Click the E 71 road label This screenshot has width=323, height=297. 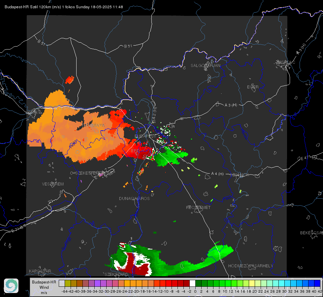(x=18, y=228)
